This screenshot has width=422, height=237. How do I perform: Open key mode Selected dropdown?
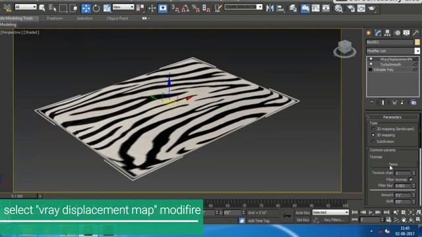click(330, 212)
